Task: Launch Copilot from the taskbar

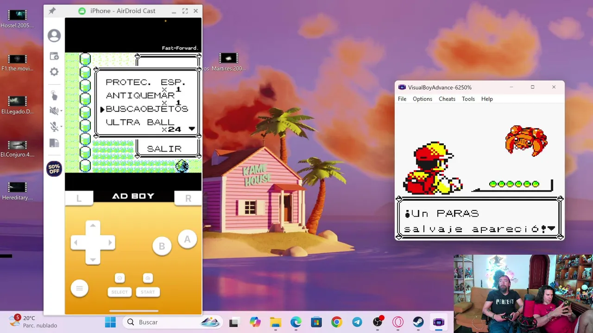Action: pos(255,322)
